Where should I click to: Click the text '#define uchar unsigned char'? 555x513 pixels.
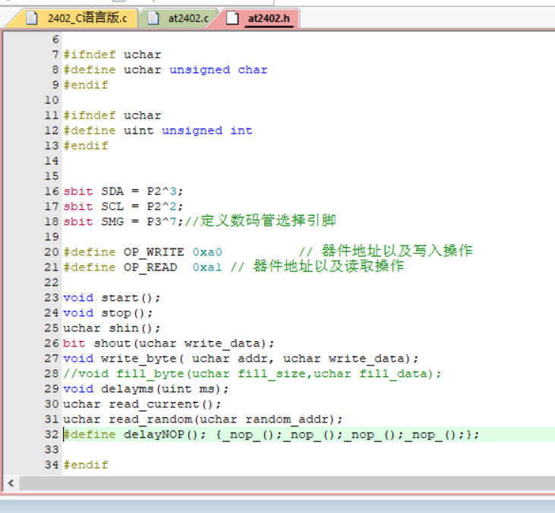click(x=166, y=70)
